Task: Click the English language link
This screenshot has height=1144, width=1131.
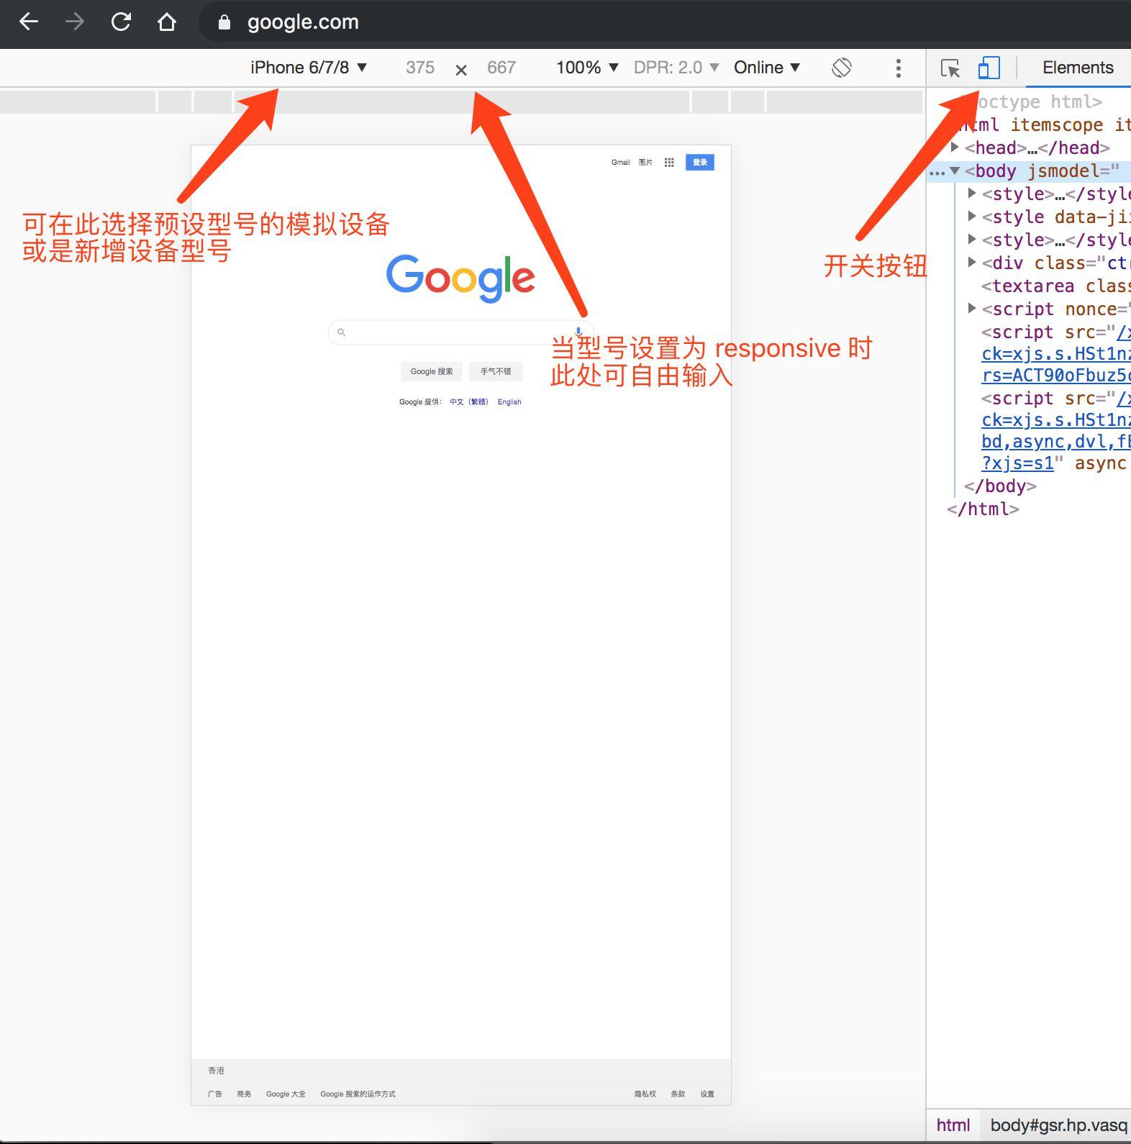Action: click(x=509, y=402)
